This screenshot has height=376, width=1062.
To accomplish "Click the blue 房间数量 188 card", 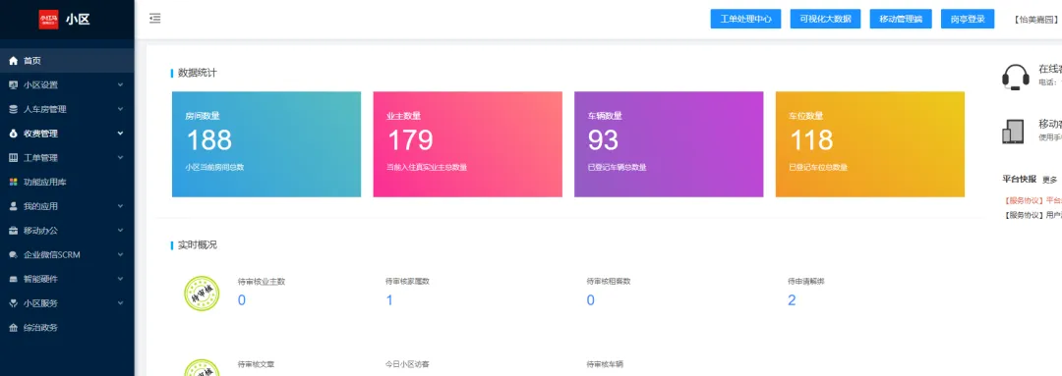I will pyautogui.click(x=266, y=144).
